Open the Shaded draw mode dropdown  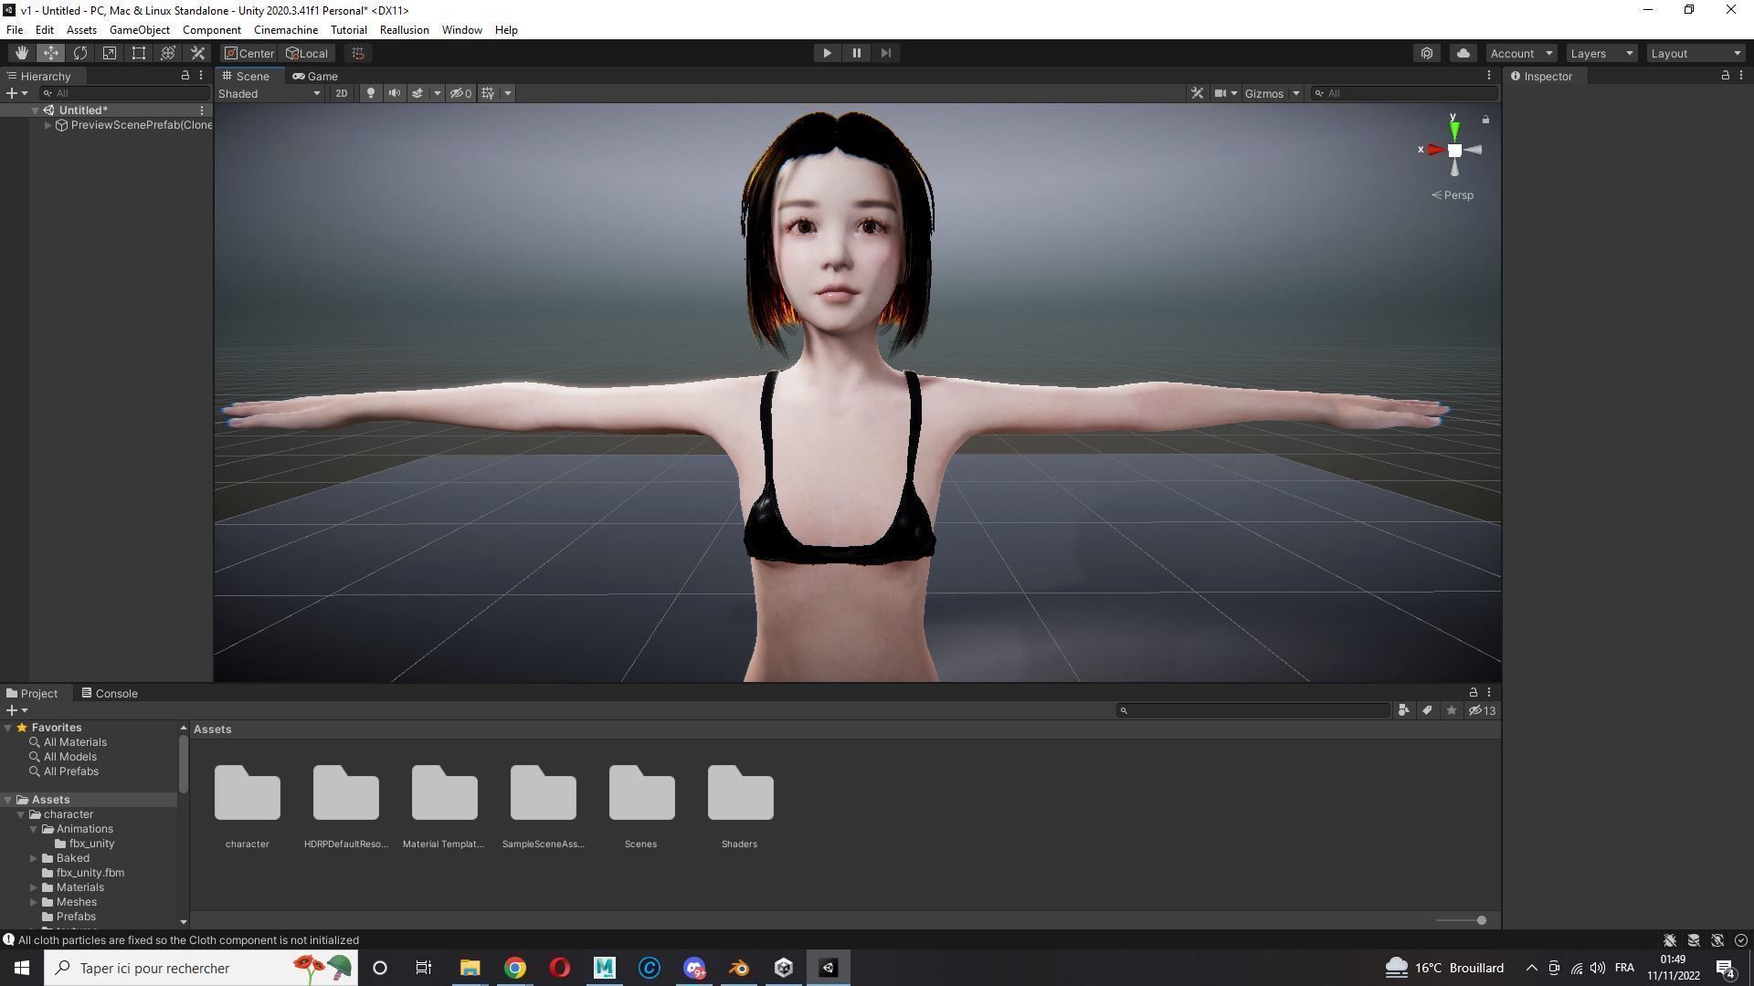[x=269, y=92]
